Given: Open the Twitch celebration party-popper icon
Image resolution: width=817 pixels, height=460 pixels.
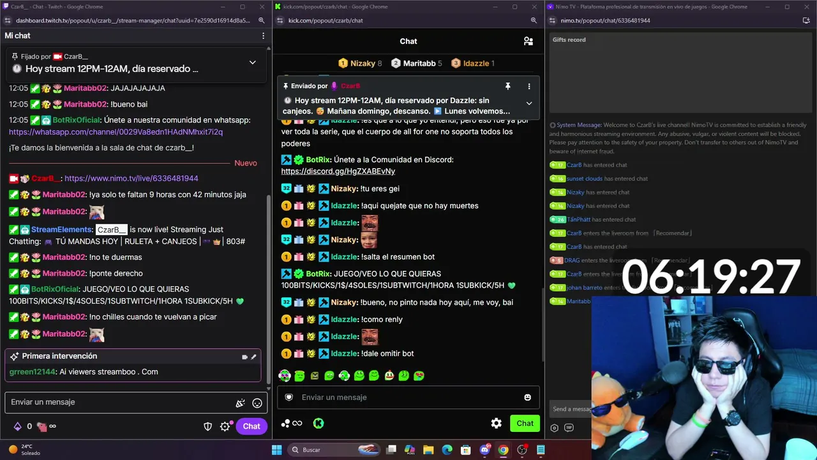Looking at the screenshot, I should tap(241, 403).
